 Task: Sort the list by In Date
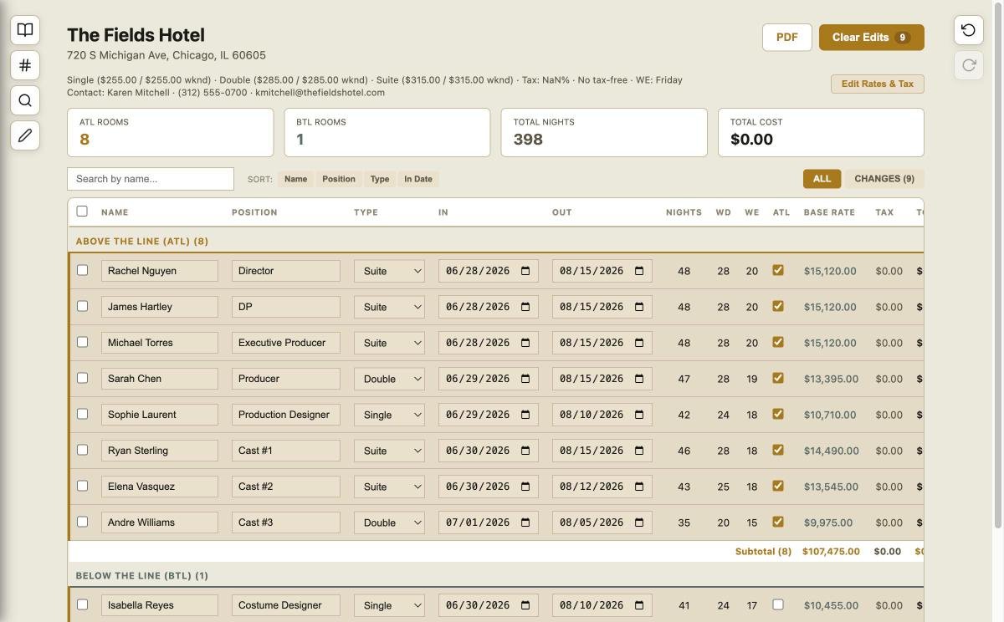click(418, 179)
